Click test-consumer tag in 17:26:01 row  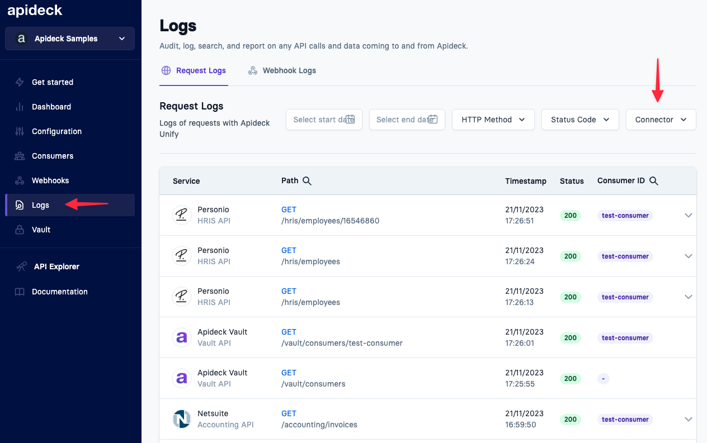pos(625,338)
